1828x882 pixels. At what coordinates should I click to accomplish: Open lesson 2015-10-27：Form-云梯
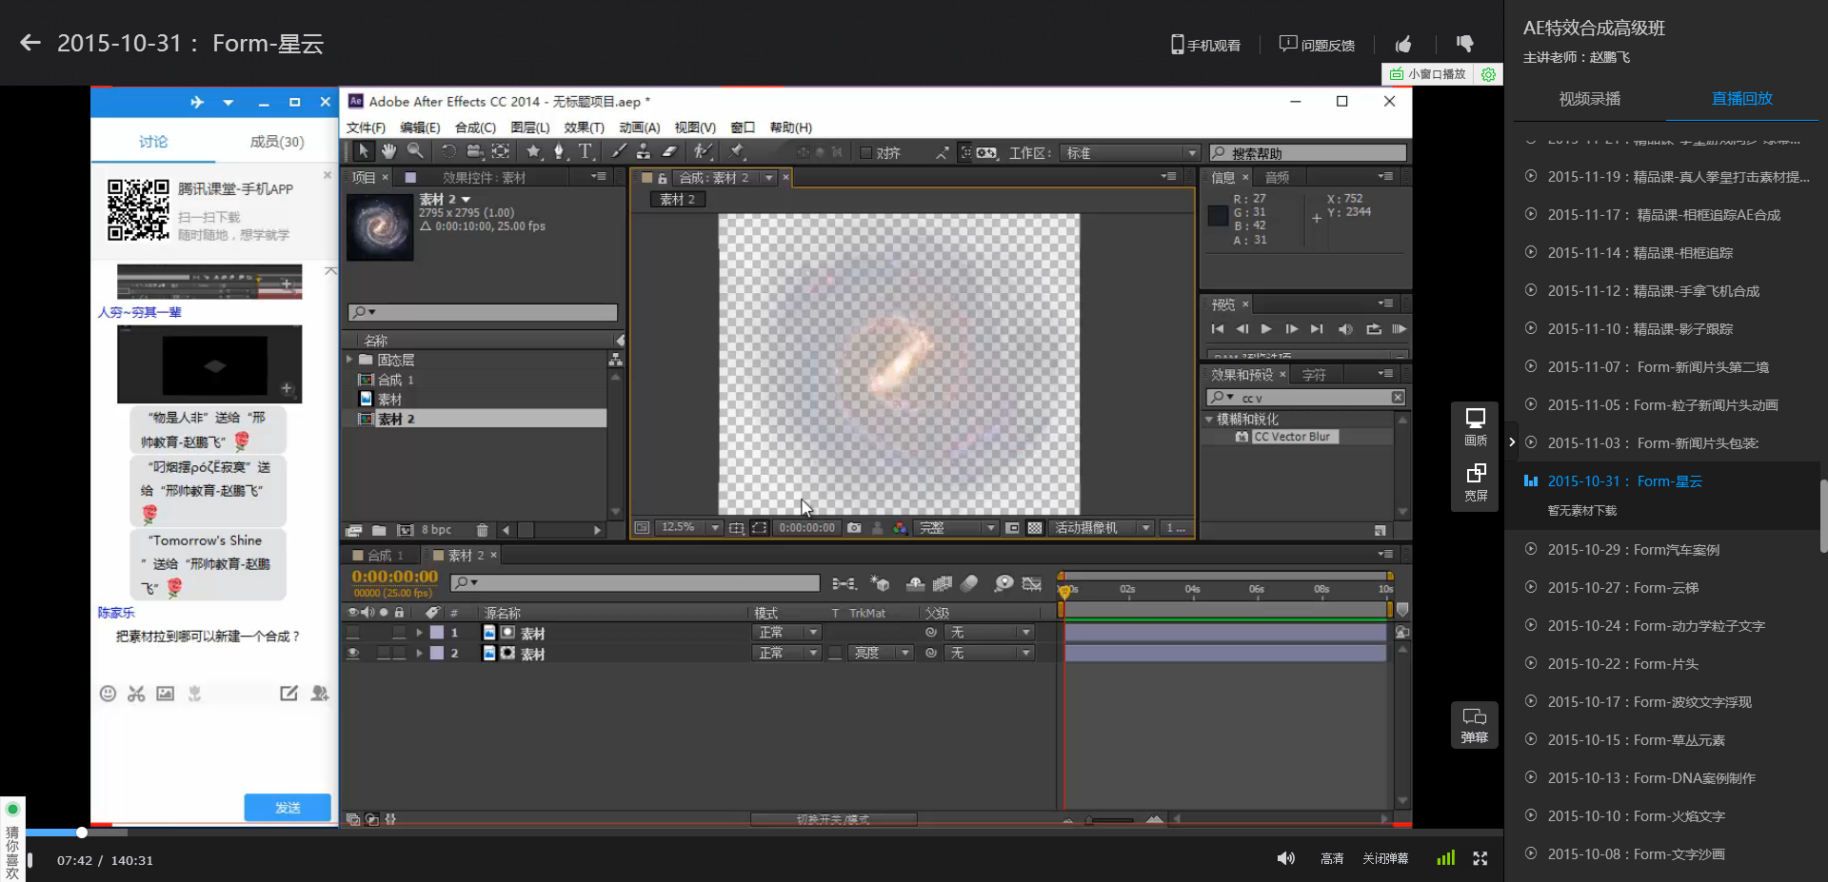point(1622,588)
